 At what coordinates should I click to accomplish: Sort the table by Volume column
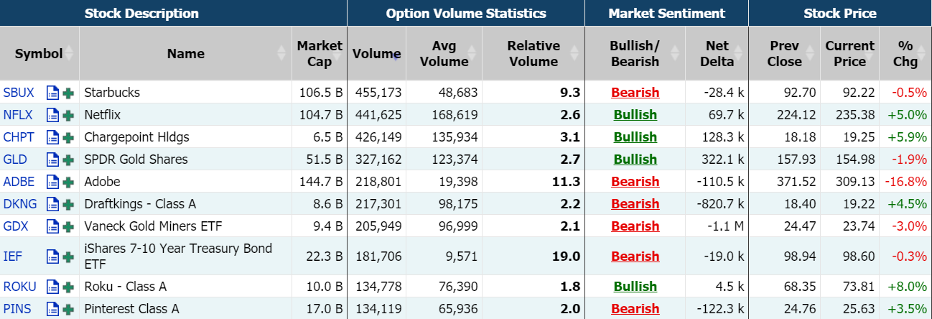click(376, 54)
